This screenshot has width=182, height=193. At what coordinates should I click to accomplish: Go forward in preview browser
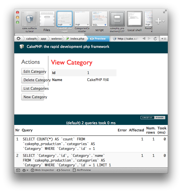149,39
